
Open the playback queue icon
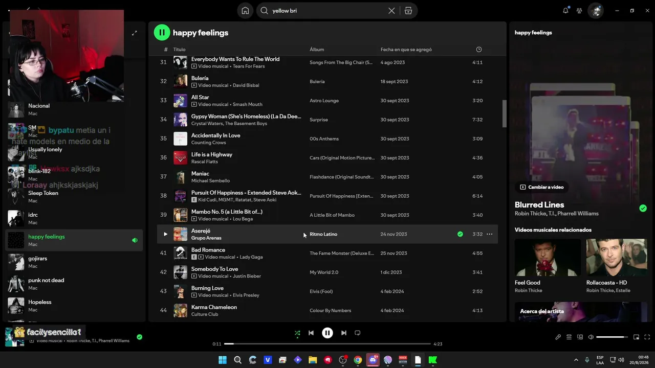click(569, 337)
